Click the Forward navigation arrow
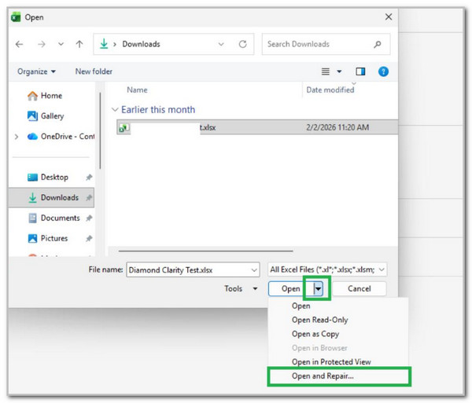 click(42, 44)
